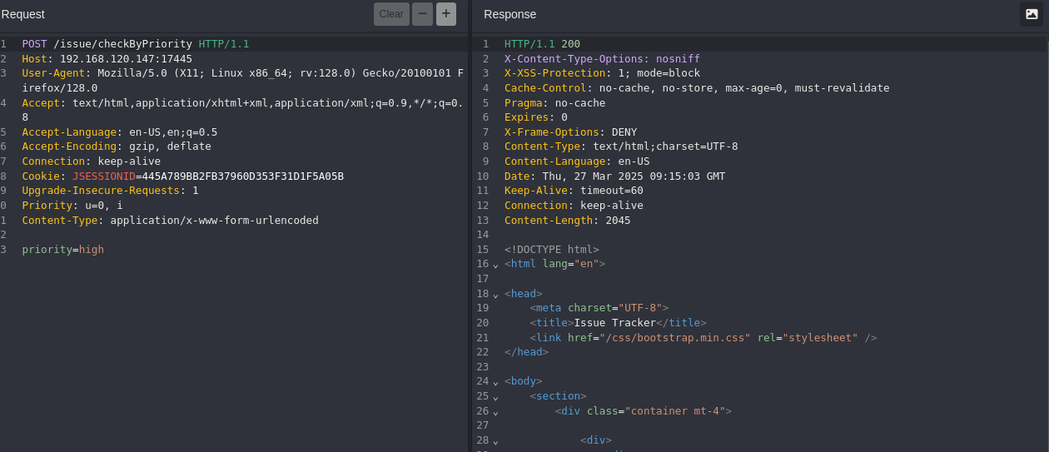Click the minus button beside Clear
Screen dimensions: 1049x452
coord(422,14)
